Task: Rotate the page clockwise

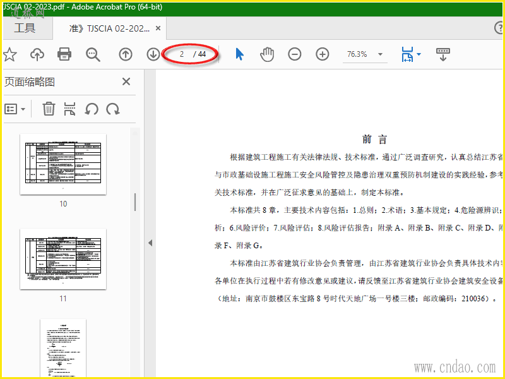Action: tap(113, 109)
